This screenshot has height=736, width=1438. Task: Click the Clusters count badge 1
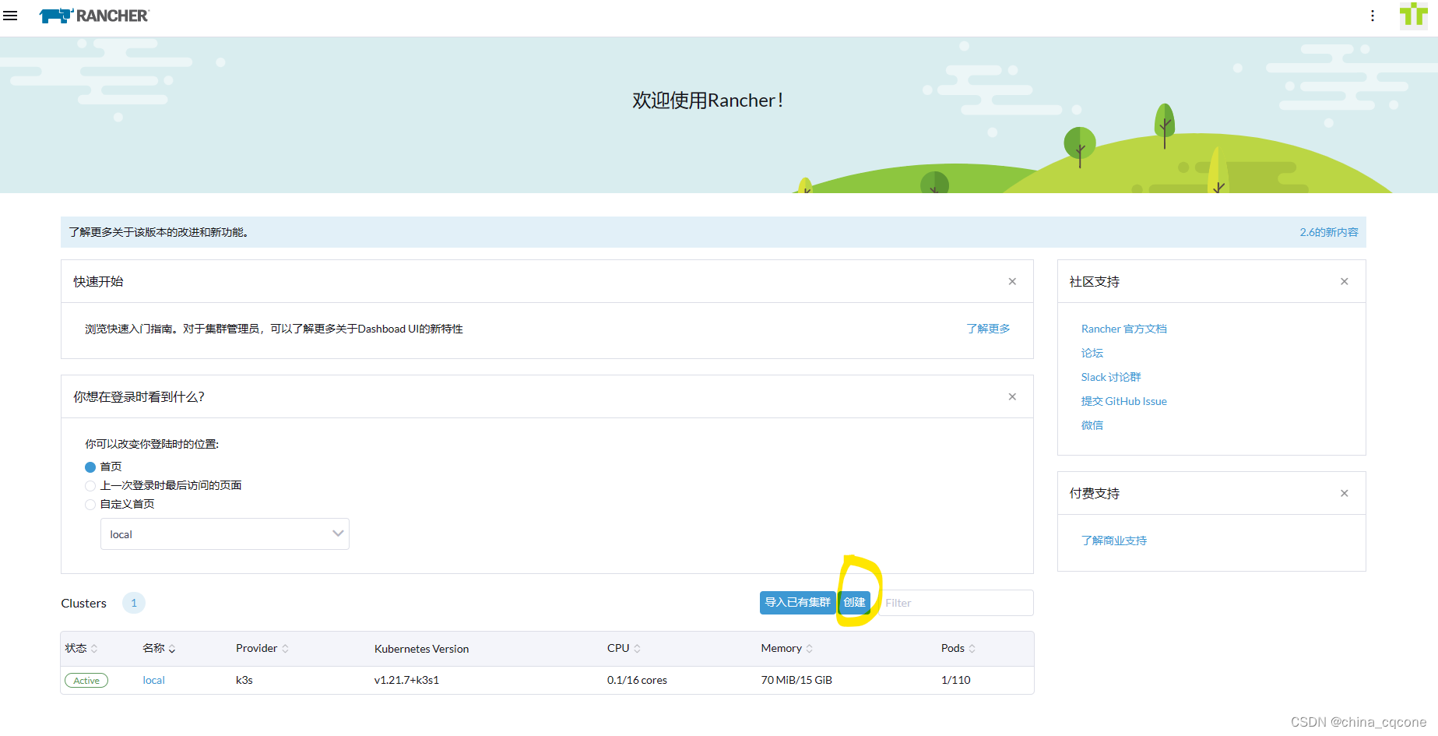[134, 603]
